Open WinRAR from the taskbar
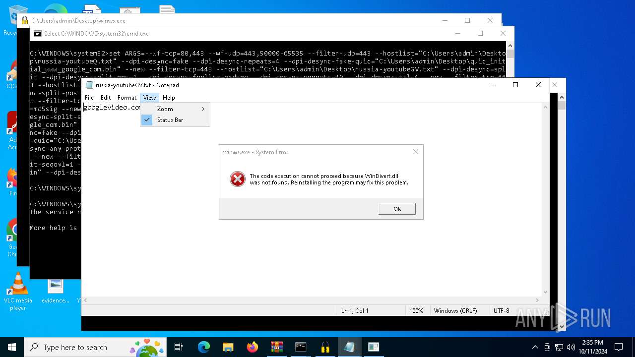The height and width of the screenshot is (357, 635). coord(276,347)
